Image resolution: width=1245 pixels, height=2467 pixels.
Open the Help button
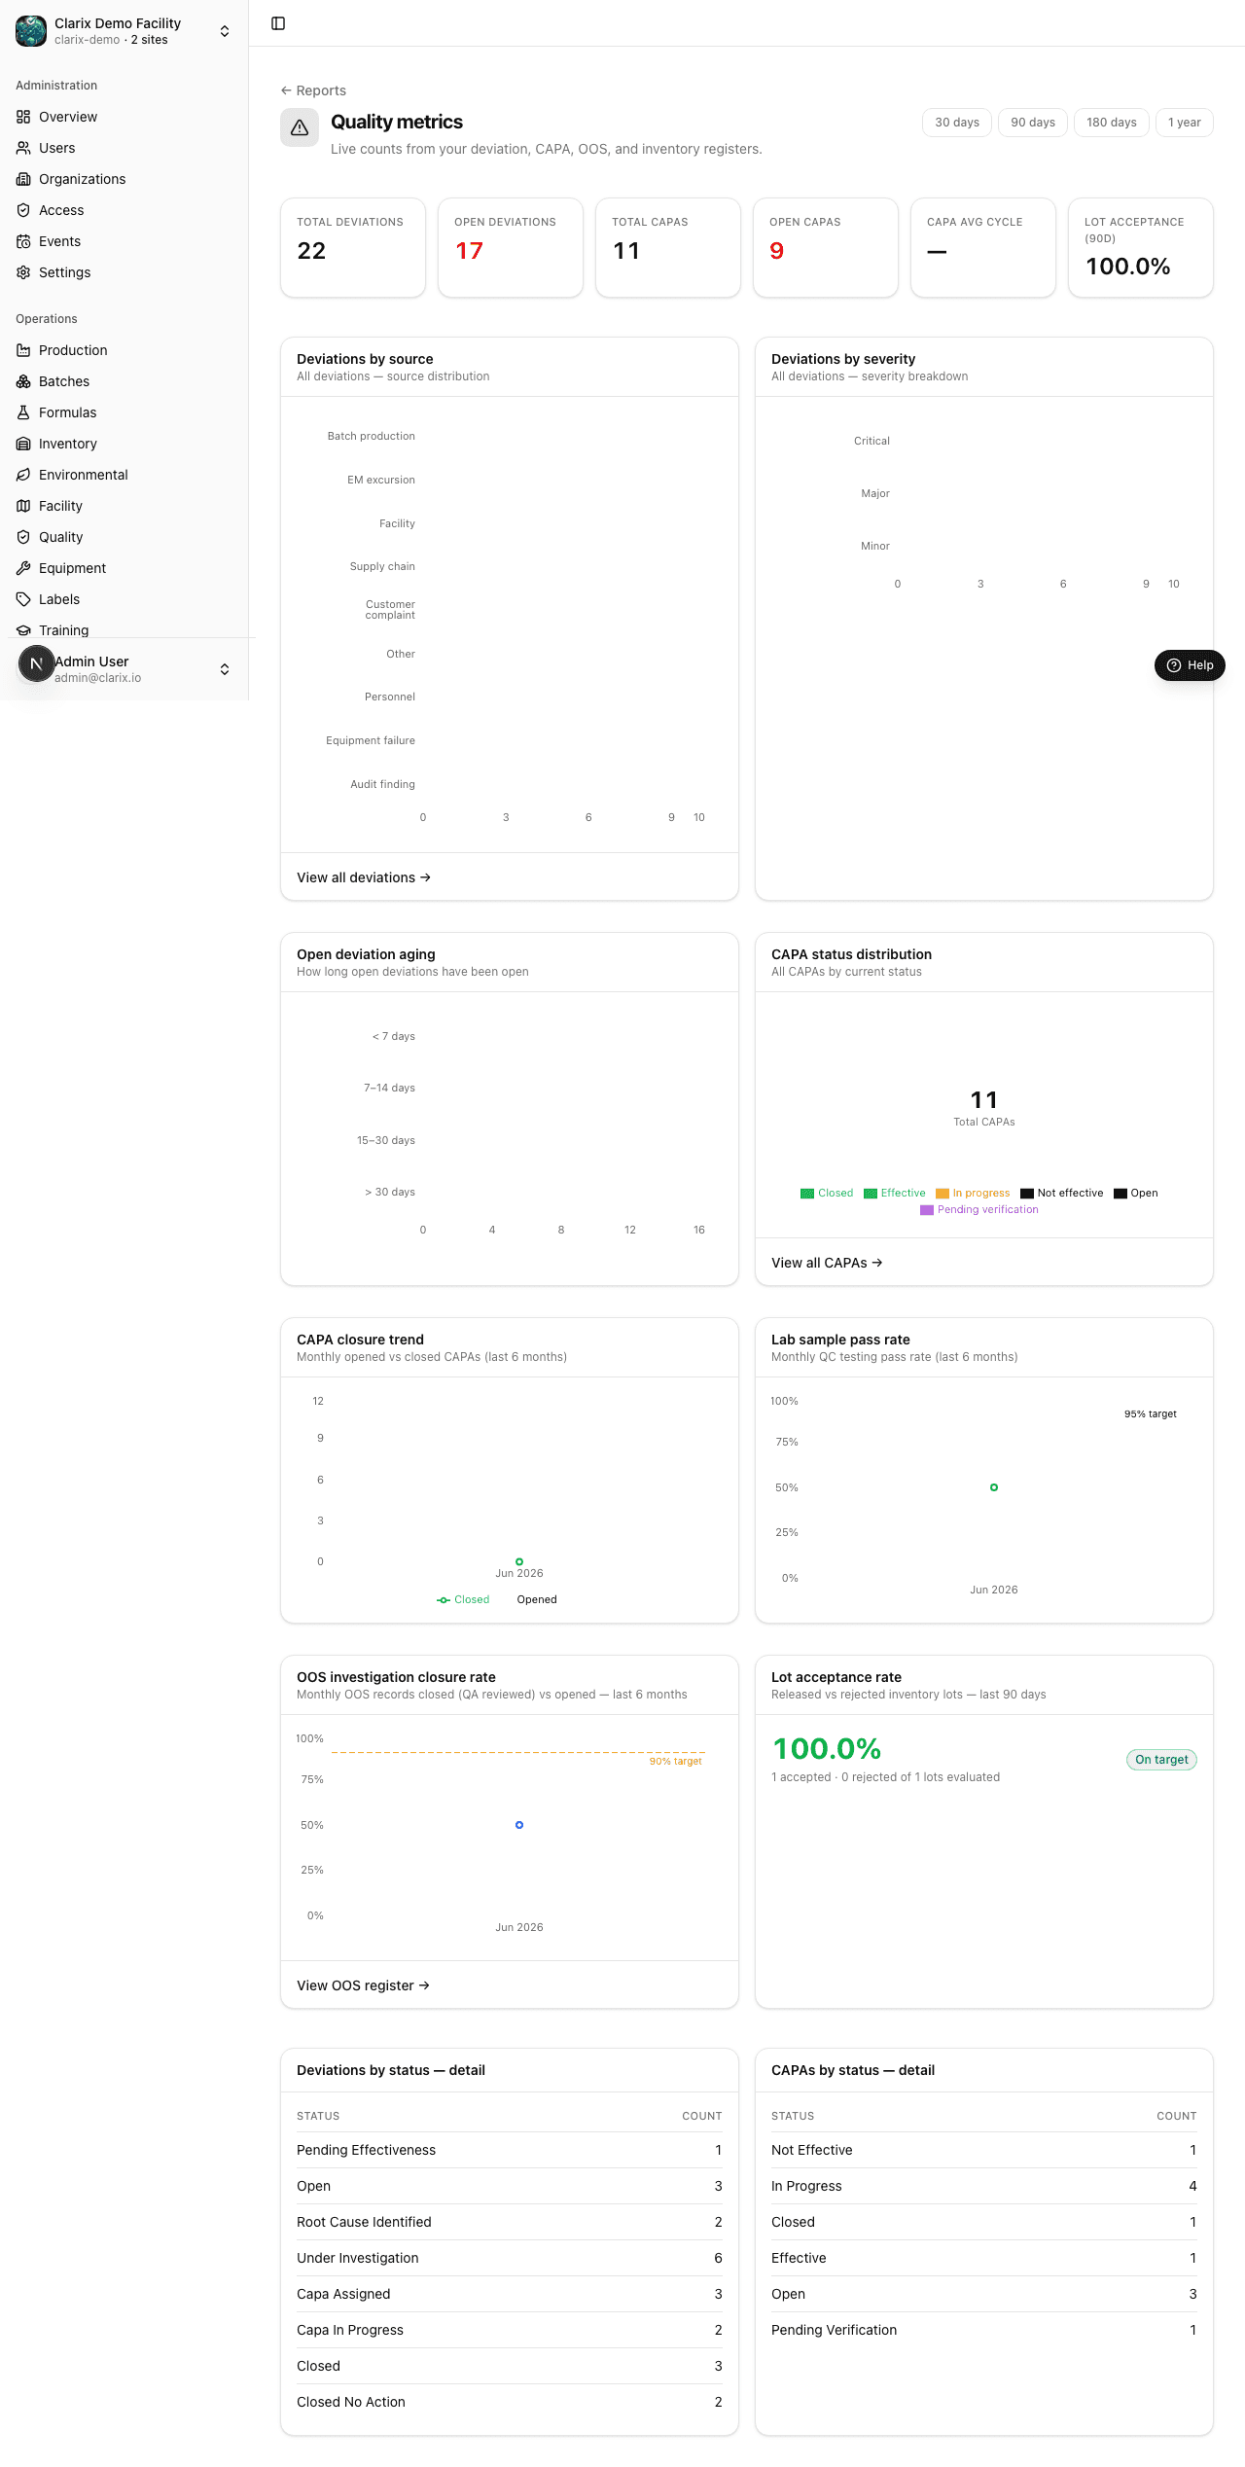click(1190, 665)
